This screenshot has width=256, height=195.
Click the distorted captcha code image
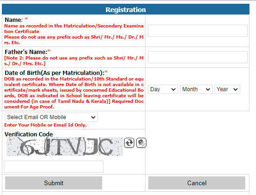[x=65, y=147]
